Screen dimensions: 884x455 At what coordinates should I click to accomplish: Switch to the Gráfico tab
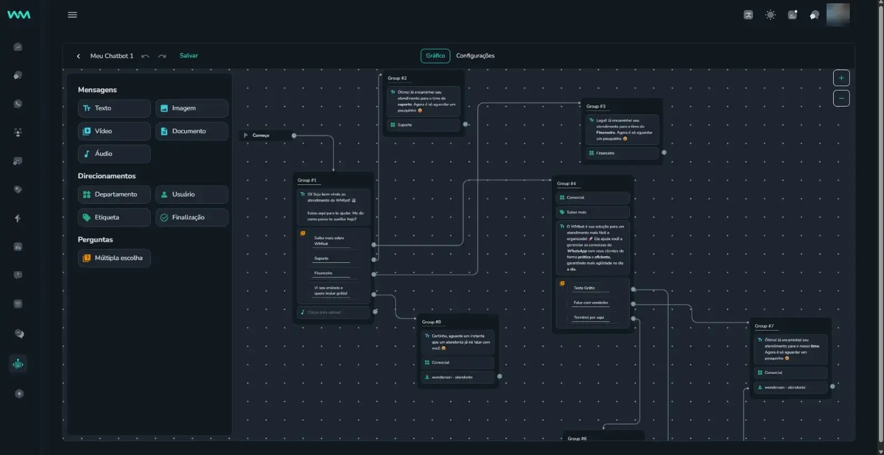435,56
